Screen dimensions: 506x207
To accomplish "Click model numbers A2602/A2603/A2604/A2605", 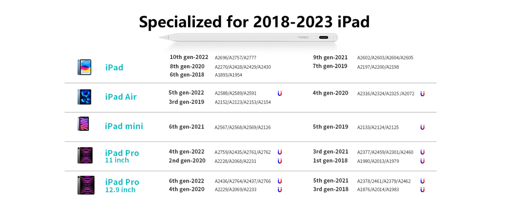I will point(385,58).
